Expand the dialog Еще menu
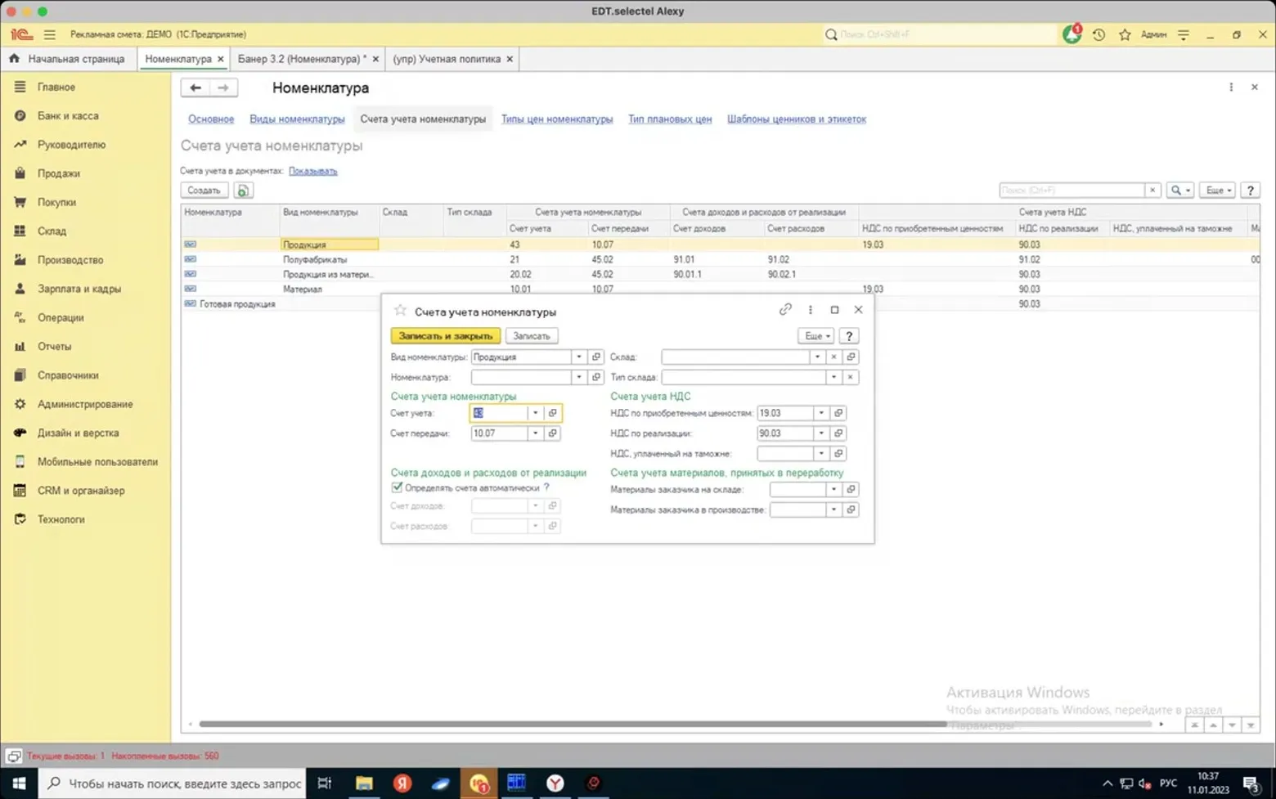The height and width of the screenshot is (799, 1276). click(815, 336)
